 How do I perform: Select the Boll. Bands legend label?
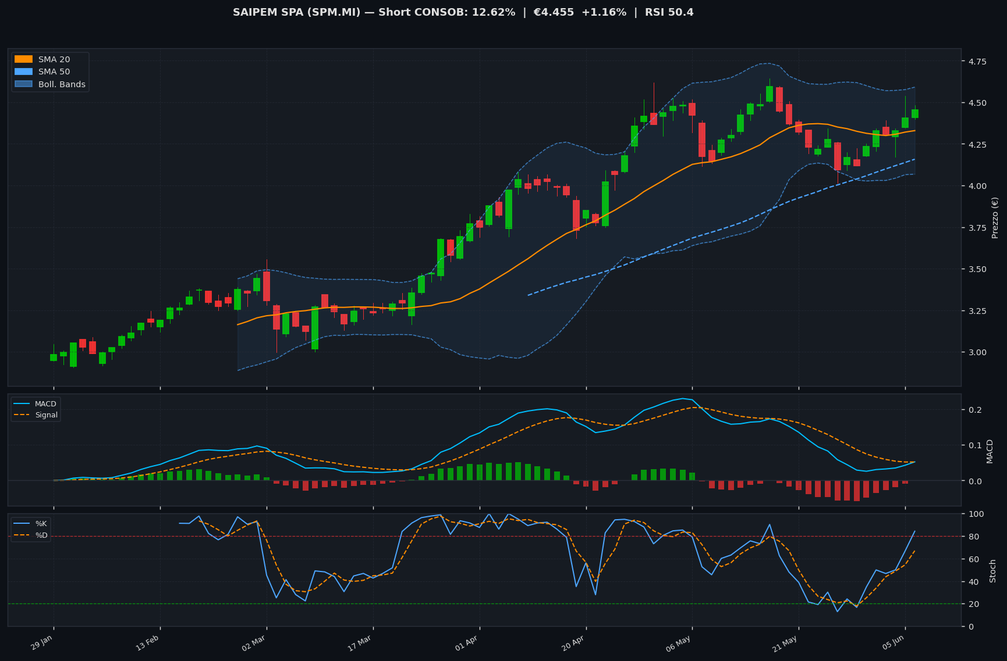(x=62, y=84)
